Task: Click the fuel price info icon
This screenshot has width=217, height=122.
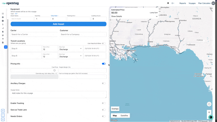Action: coord(55,70)
